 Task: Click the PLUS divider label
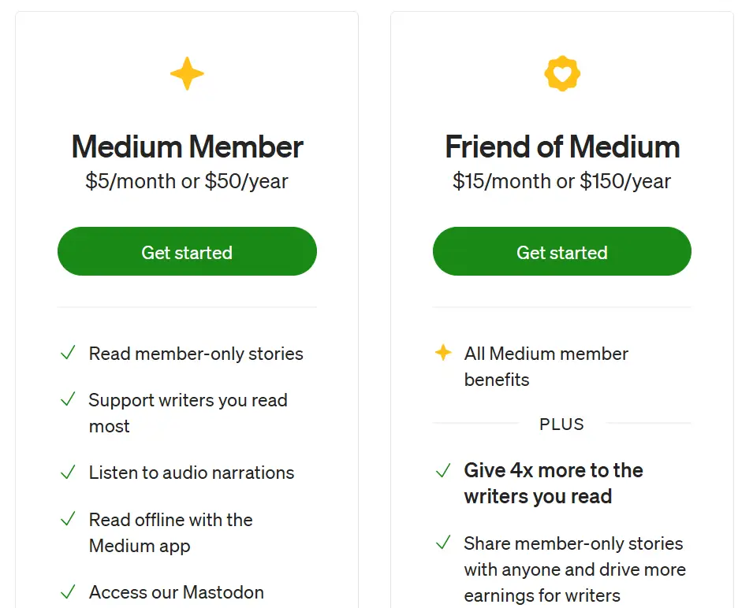point(561,424)
